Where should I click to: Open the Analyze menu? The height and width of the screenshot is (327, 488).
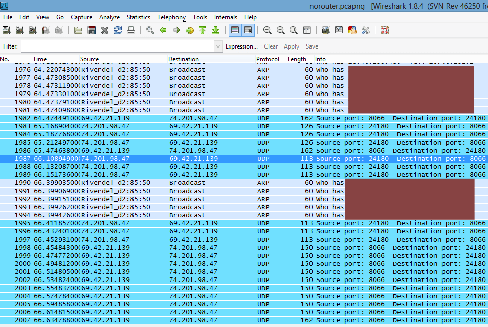109,17
